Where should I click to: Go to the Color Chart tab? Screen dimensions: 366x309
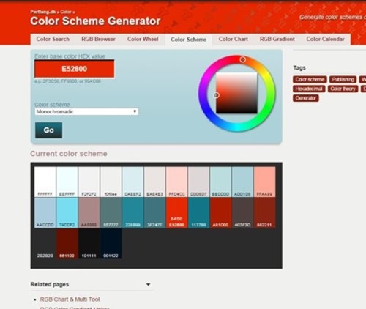click(x=234, y=39)
